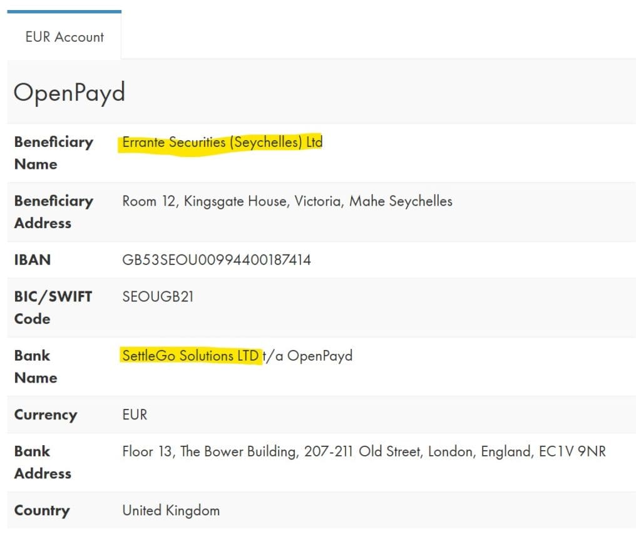Switch to the EUR Account tab
Screen dimensions: 641x542
64,37
